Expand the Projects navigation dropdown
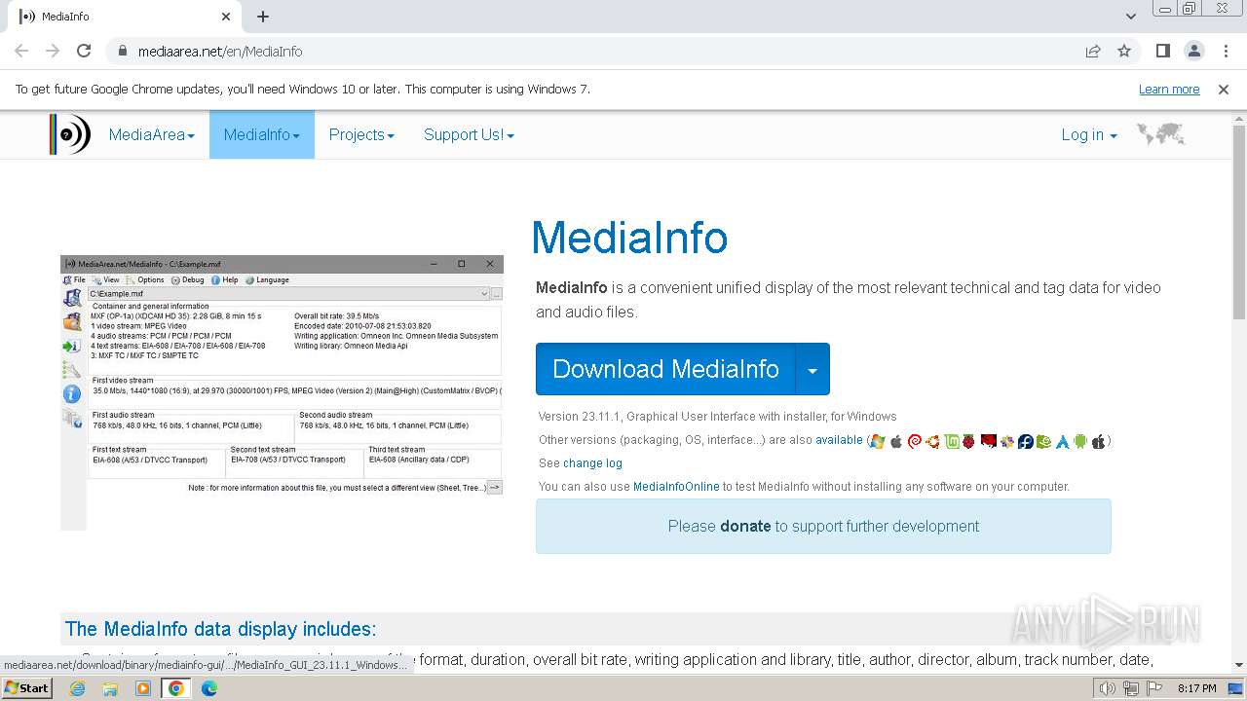The width and height of the screenshot is (1247, 701). click(x=361, y=134)
